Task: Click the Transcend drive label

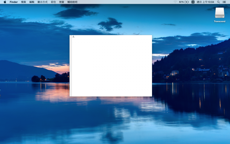Action: (219, 21)
